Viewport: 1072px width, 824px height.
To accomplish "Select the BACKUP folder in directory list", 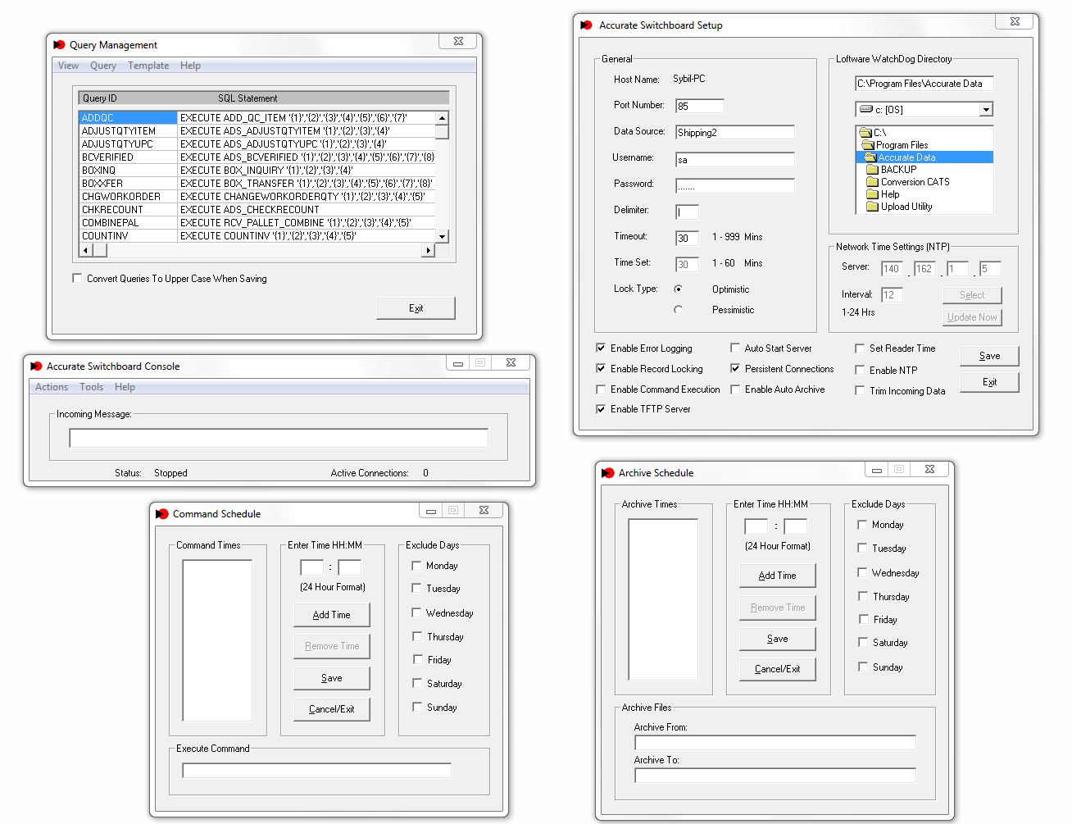I will 892,170.
